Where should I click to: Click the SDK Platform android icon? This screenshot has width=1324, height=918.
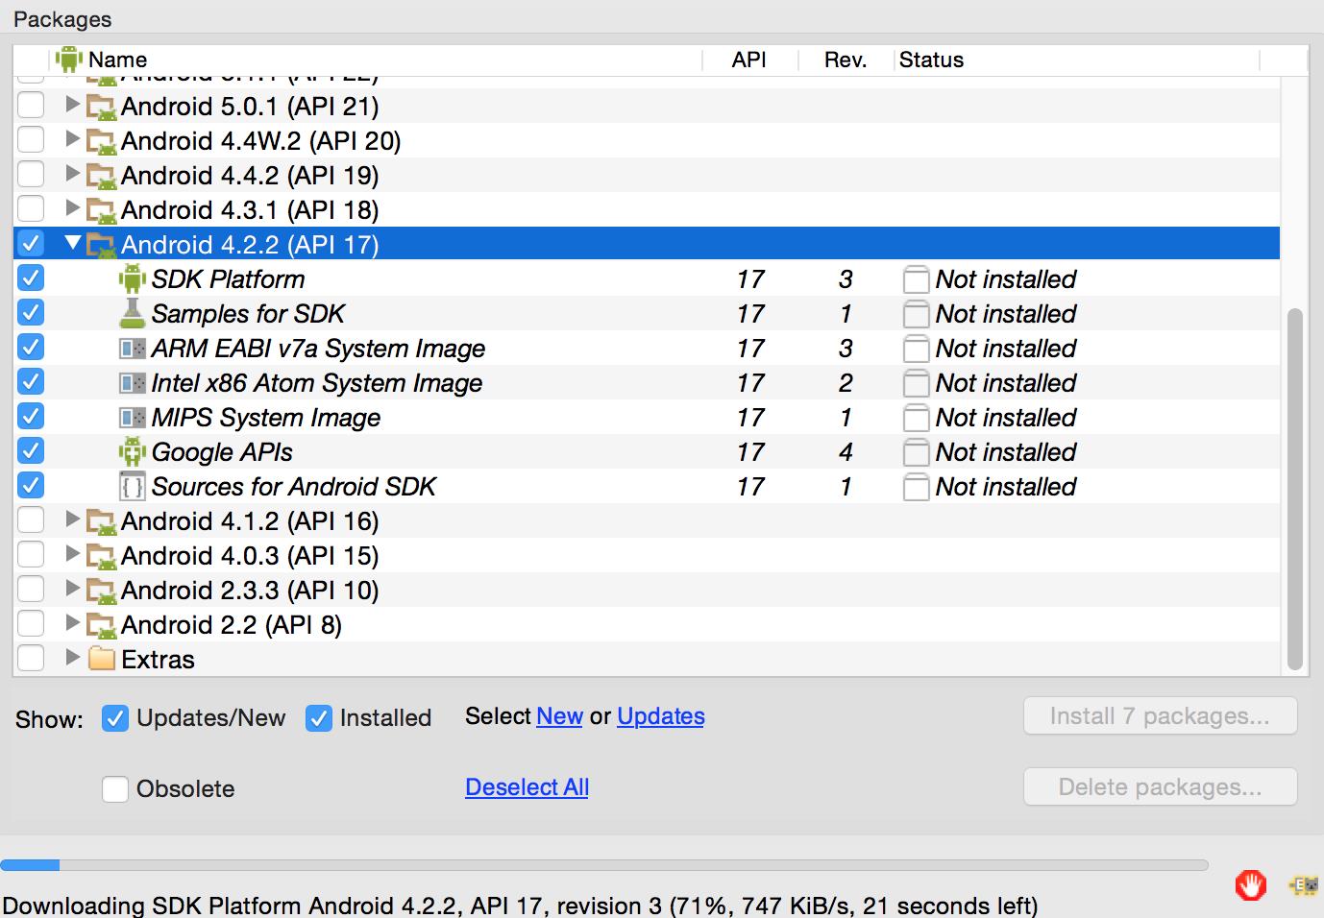(x=132, y=278)
